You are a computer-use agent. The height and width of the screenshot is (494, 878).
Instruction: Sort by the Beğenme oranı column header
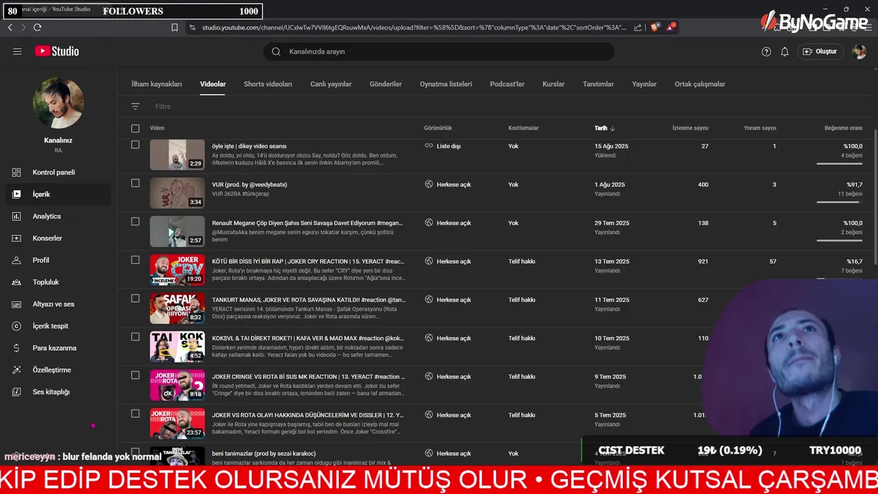[843, 128]
